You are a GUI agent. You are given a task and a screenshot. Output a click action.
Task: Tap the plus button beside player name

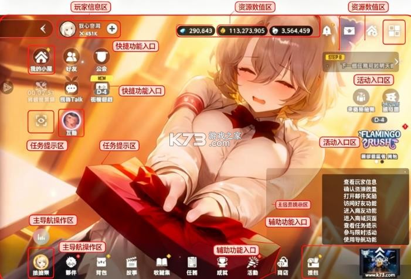pos(112,29)
